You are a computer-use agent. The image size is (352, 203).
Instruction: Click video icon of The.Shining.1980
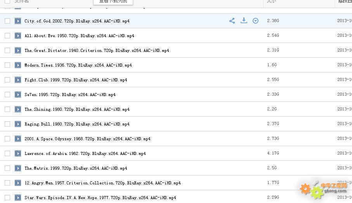[x=18, y=109]
